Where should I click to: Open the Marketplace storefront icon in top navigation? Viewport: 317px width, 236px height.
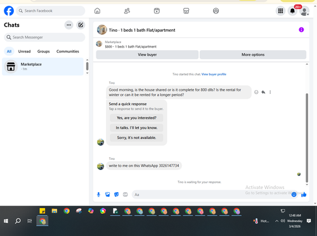pyautogui.click(x=186, y=11)
